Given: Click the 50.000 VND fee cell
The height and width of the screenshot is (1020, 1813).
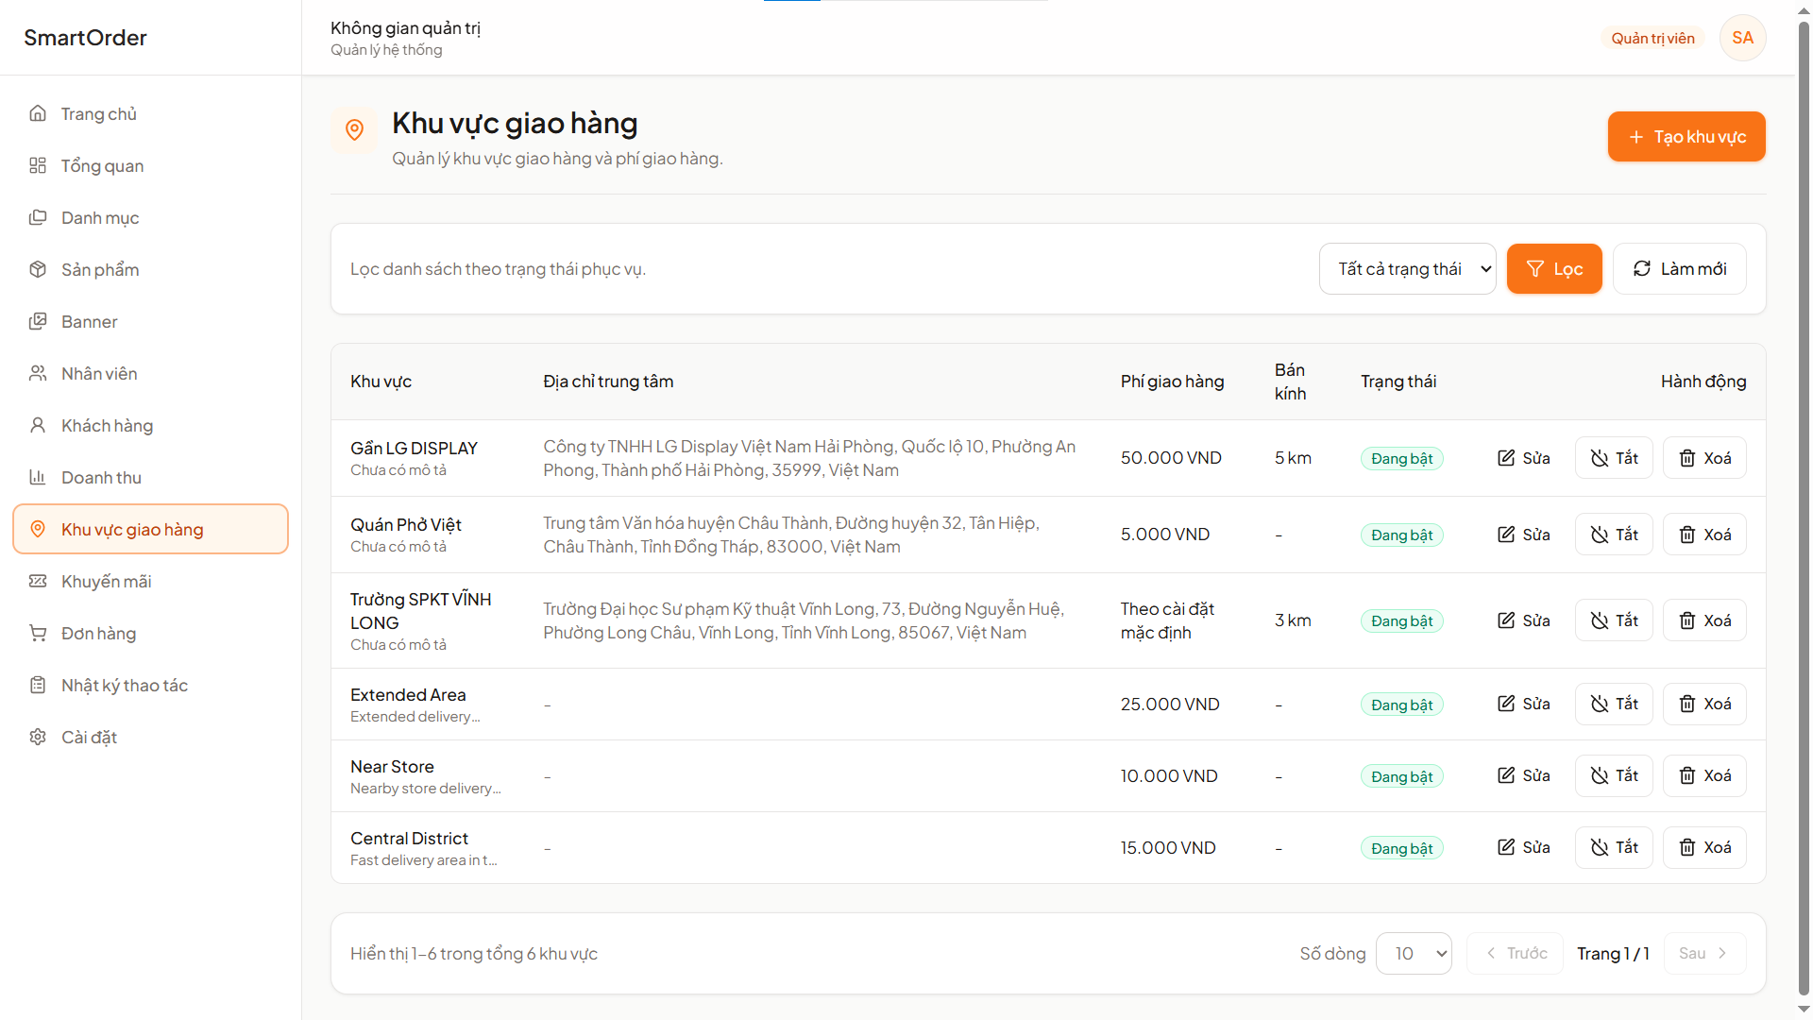Looking at the screenshot, I should 1171,458.
